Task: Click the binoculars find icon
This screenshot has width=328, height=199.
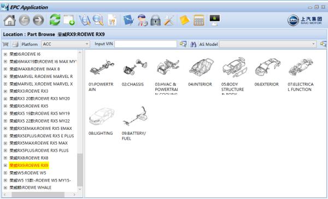Action: click(x=193, y=44)
